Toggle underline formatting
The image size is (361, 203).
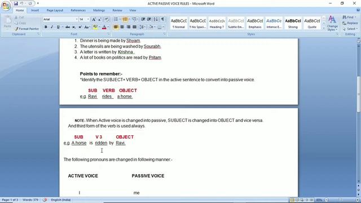[58, 27]
